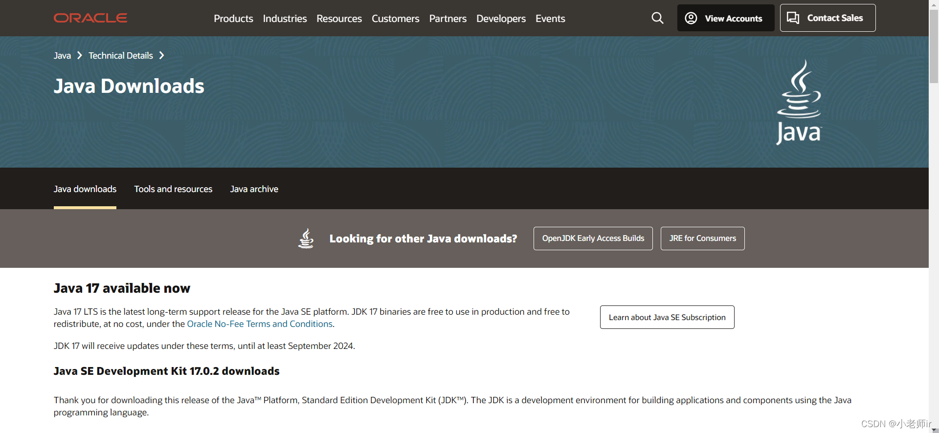Click the scrollbar up arrow

click(x=934, y=4)
